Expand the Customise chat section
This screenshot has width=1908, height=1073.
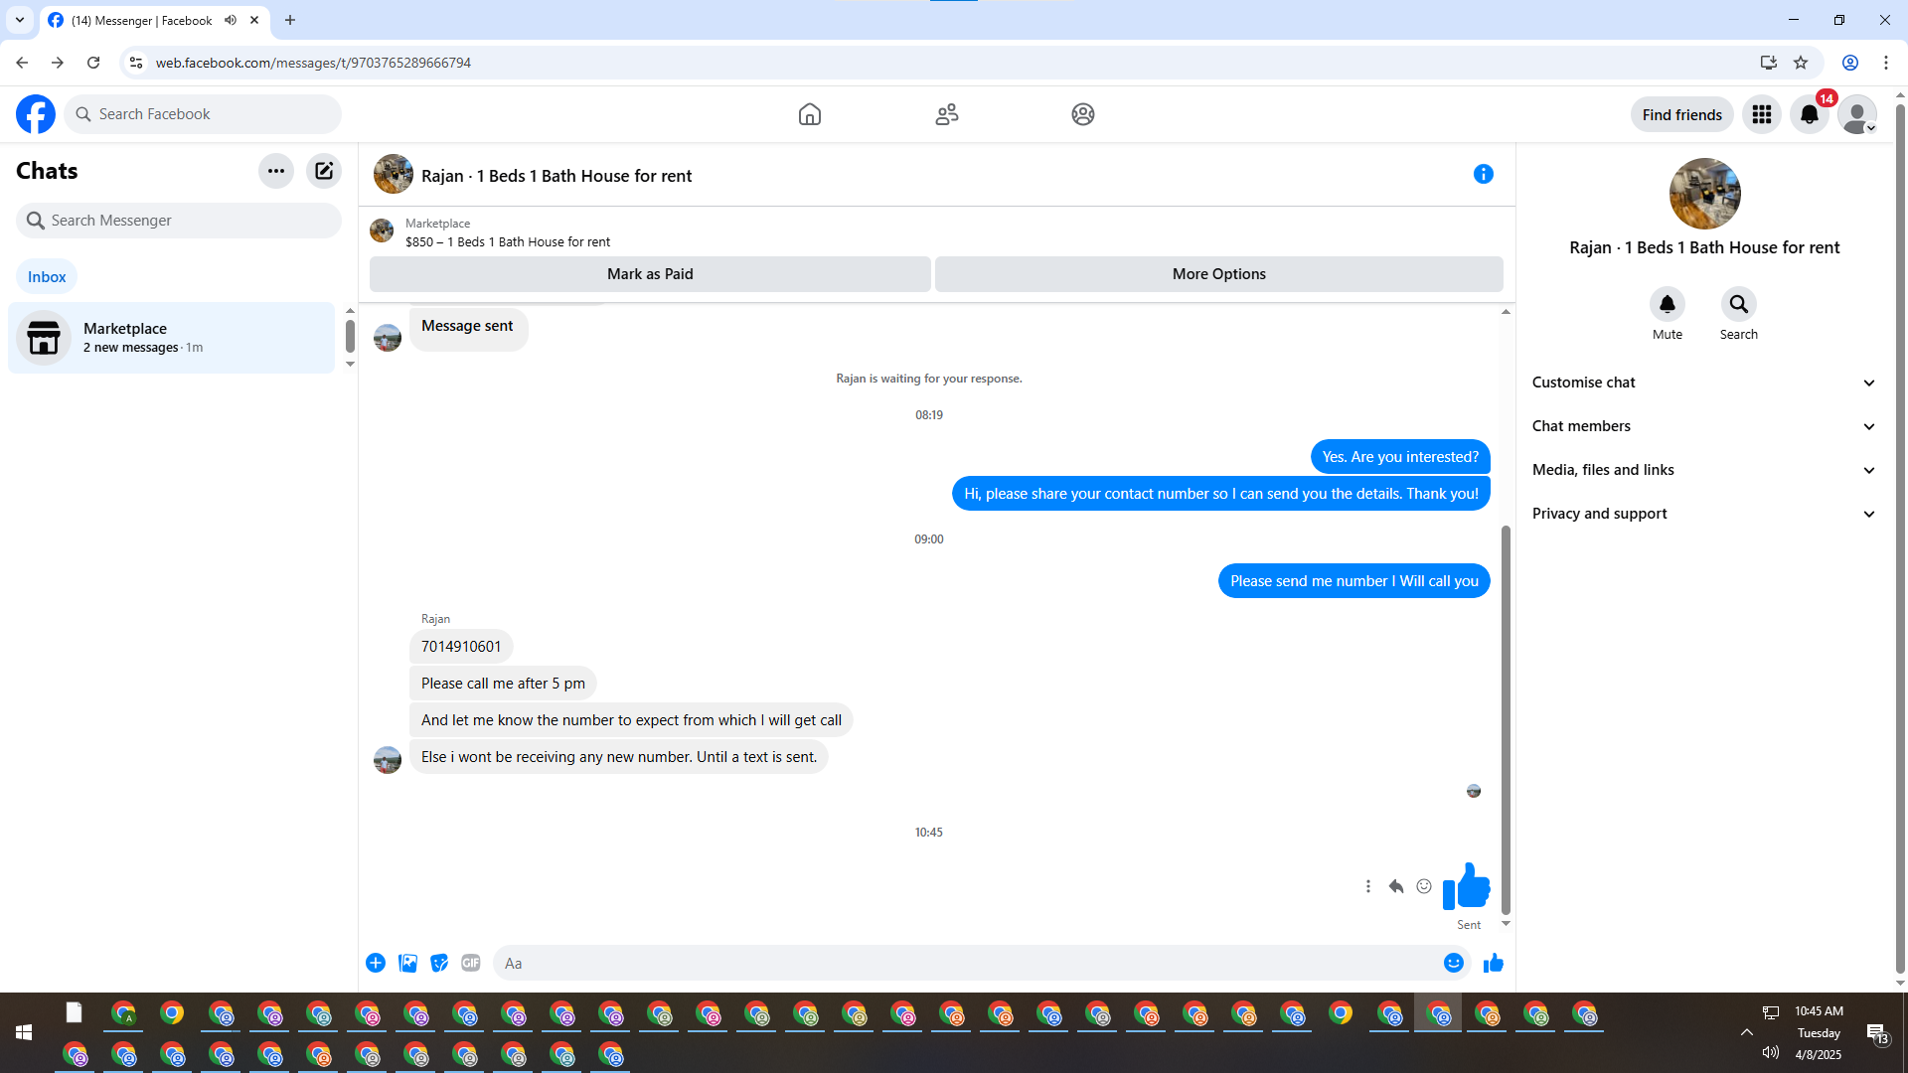[1703, 383]
